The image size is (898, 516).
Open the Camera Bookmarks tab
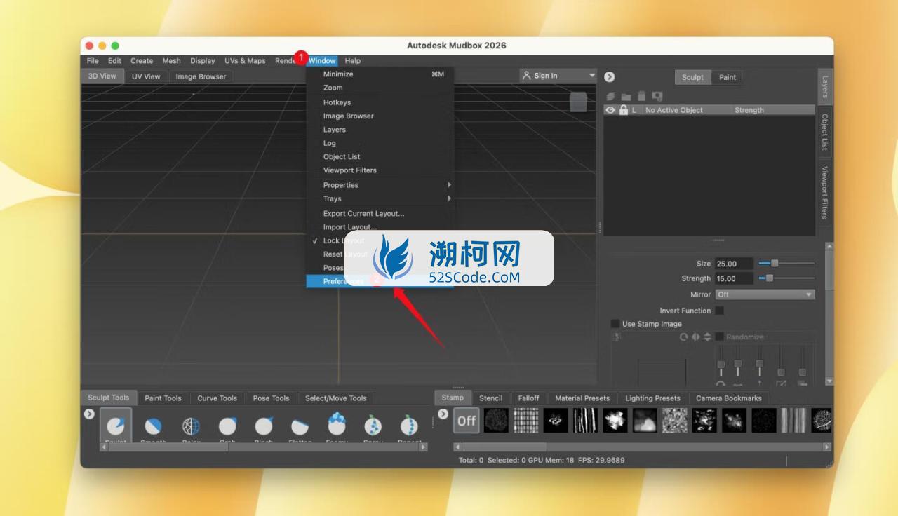pos(728,398)
